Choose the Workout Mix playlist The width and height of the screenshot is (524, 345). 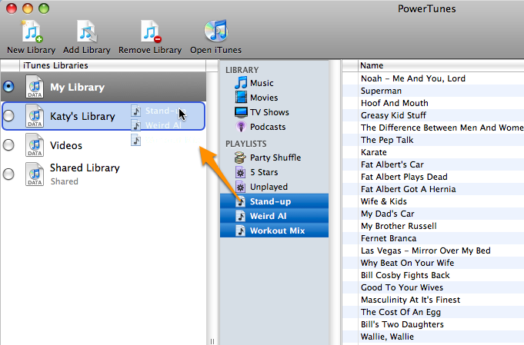coord(277,231)
